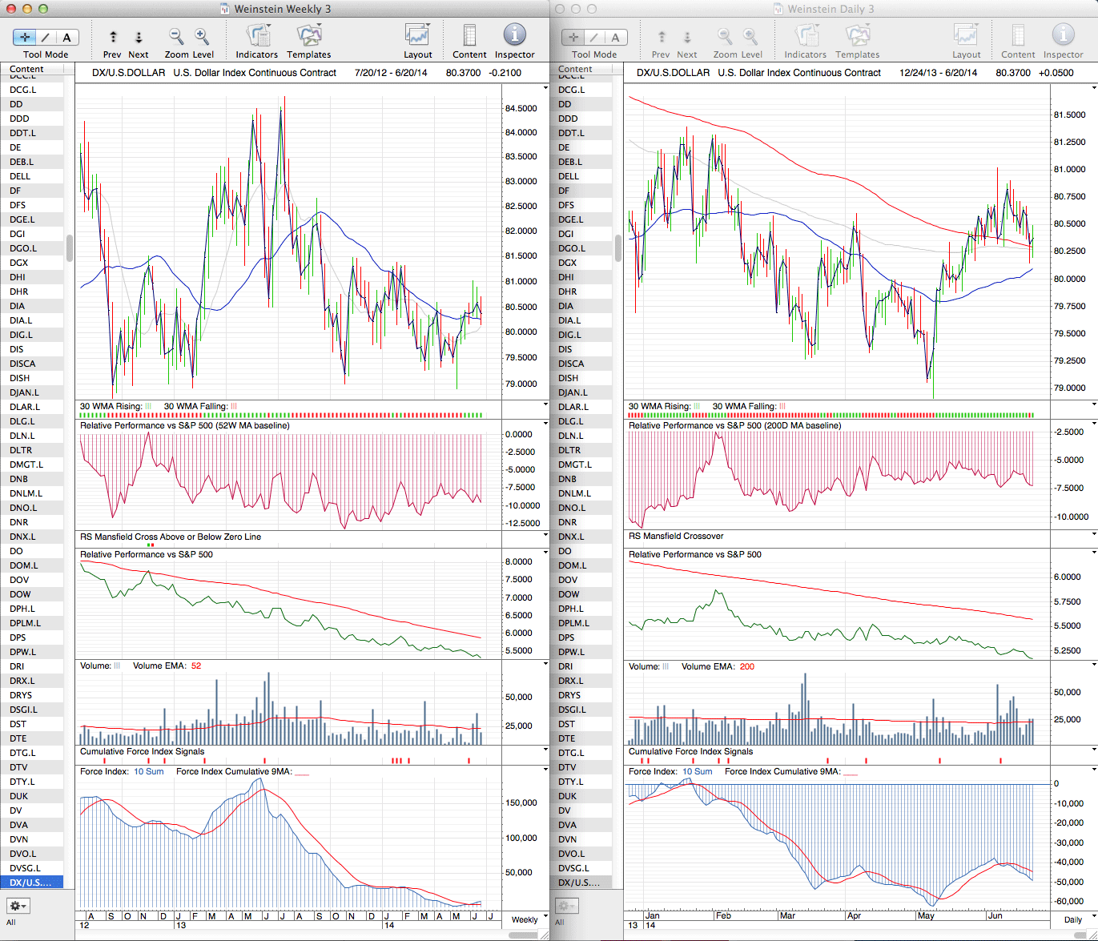The height and width of the screenshot is (941, 1098).
Task: Activate text annotation tool mode in Weekly window
Action: point(66,38)
